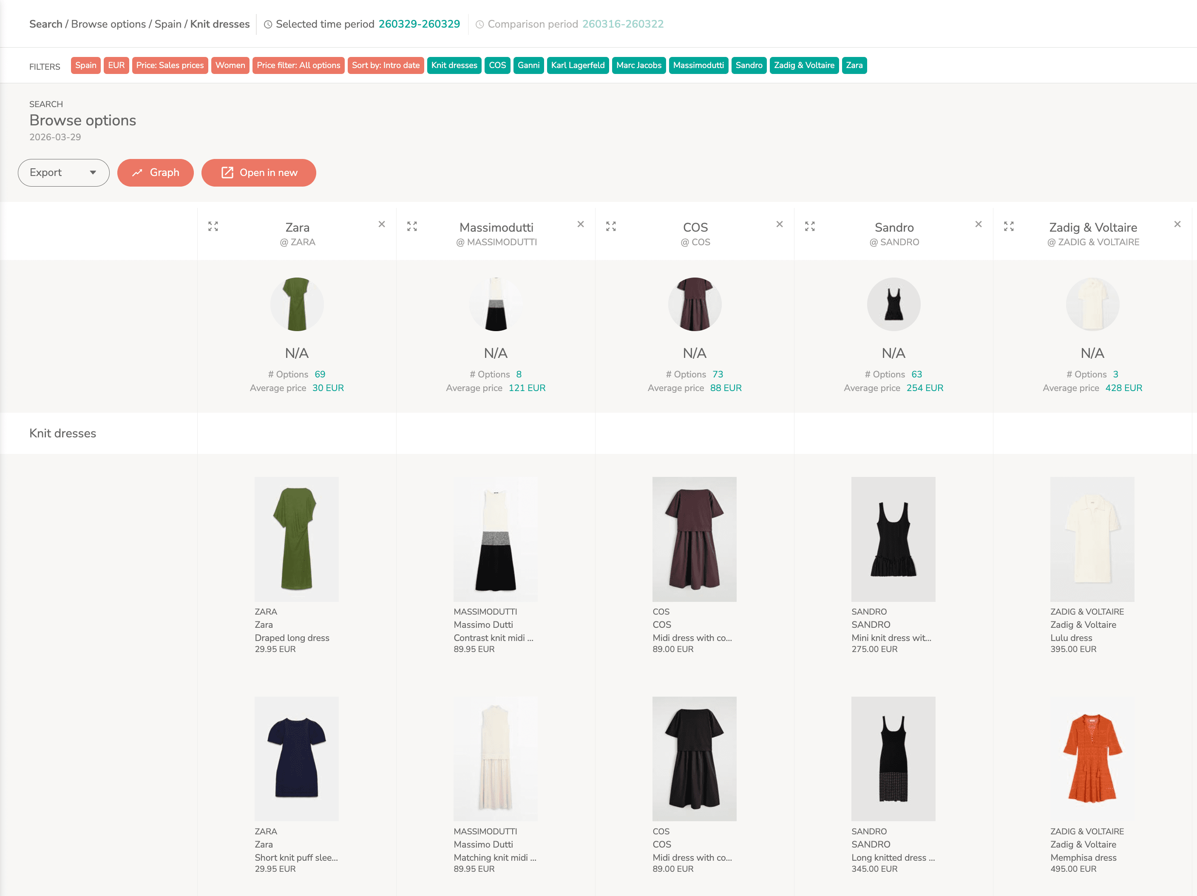1197x896 pixels.
Task: Close the Sandro comparison column
Action: pos(979,224)
